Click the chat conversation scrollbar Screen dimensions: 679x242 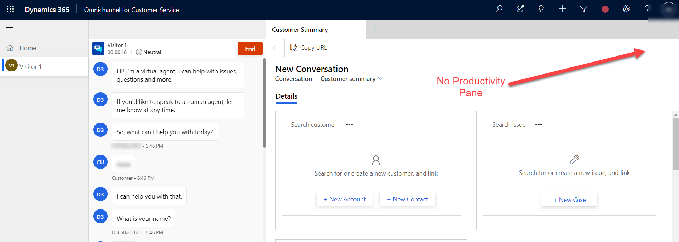coord(264,103)
